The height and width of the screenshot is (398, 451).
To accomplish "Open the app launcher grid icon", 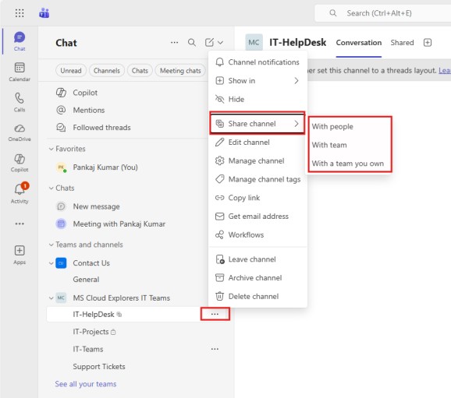I will 20,13.
